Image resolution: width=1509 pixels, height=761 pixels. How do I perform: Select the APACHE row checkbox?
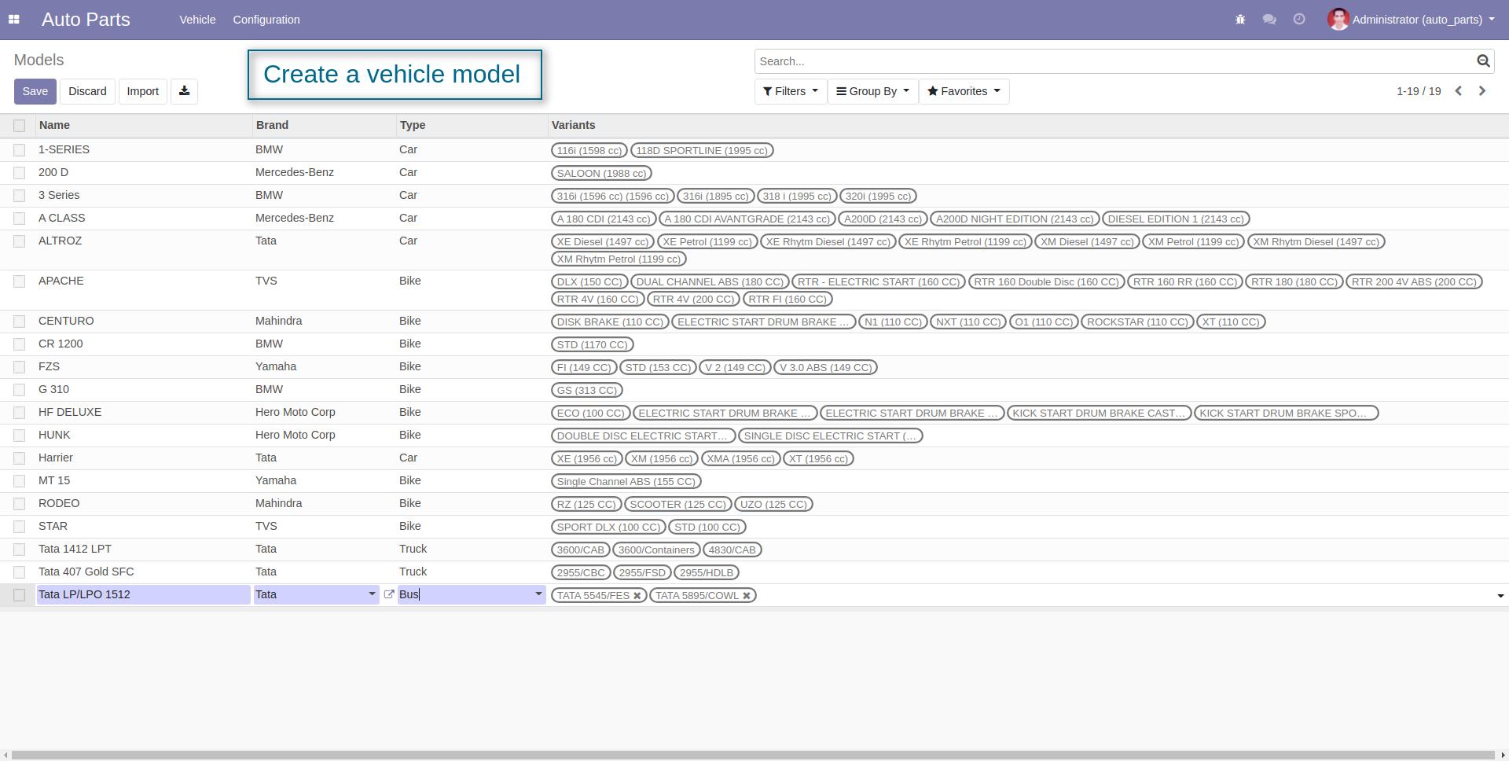pyautogui.click(x=20, y=281)
